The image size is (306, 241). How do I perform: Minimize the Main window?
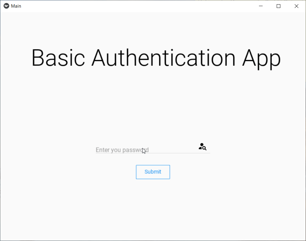pyautogui.click(x=261, y=6)
